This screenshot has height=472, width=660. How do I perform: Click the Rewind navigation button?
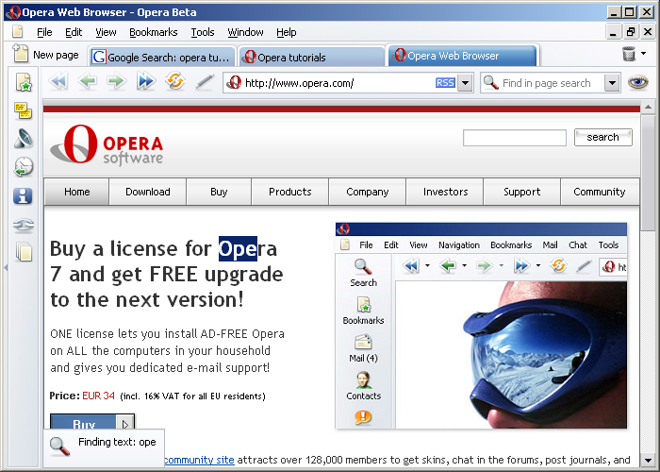click(58, 82)
